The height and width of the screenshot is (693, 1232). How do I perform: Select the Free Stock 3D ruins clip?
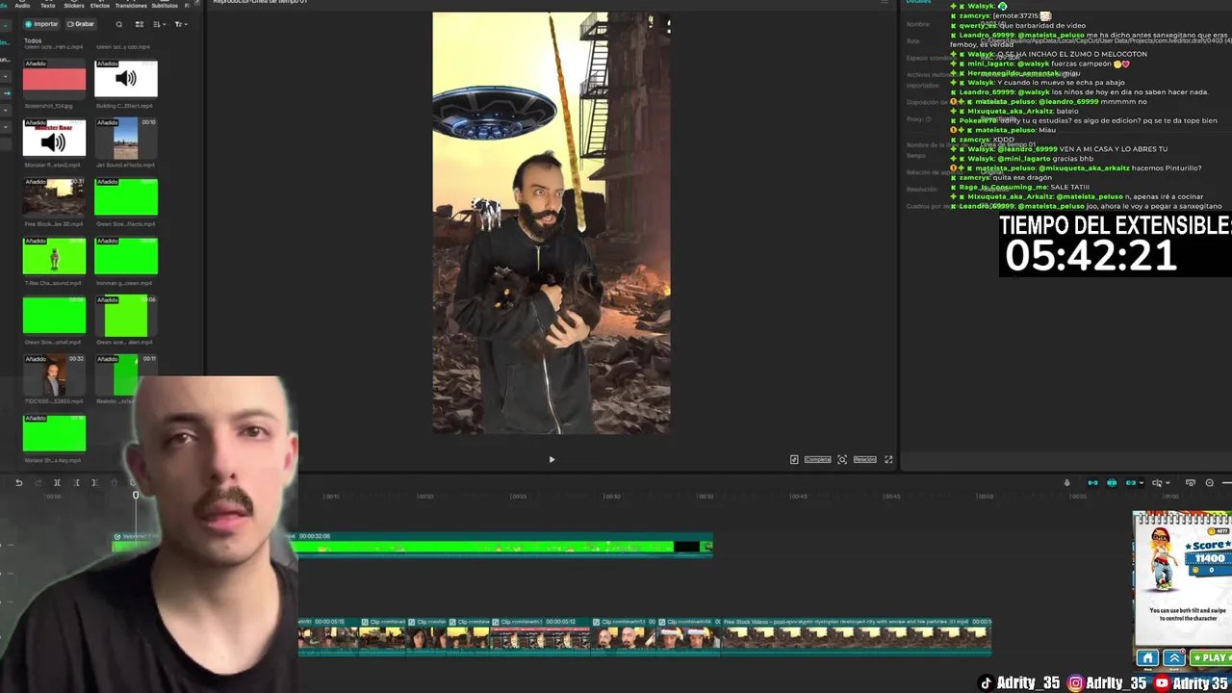54,196
